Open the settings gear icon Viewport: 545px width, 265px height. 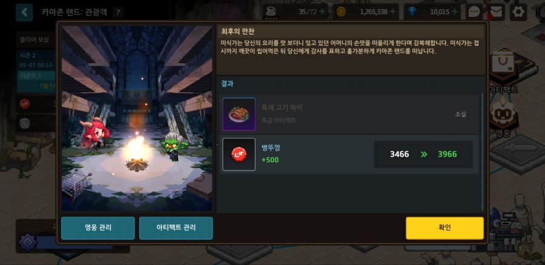pos(518,12)
